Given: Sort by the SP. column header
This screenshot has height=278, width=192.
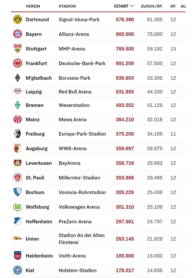Looking at the screenshot, I should 173,6.
